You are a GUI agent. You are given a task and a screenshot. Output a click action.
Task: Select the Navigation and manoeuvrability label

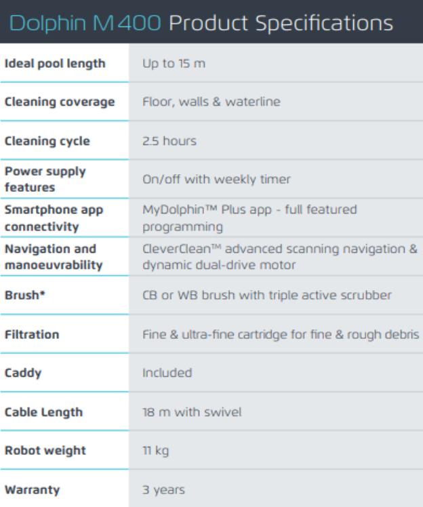[53, 256]
